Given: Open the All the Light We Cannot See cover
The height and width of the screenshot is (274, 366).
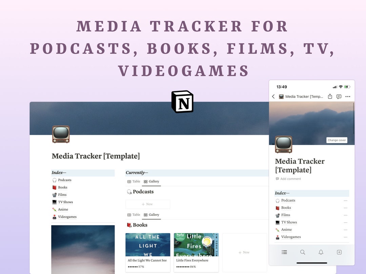Looking at the screenshot, I should click(x=148, y=245).
